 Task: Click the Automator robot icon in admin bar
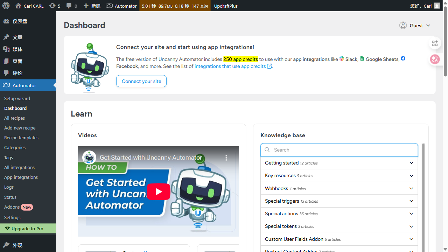point(110,6)
